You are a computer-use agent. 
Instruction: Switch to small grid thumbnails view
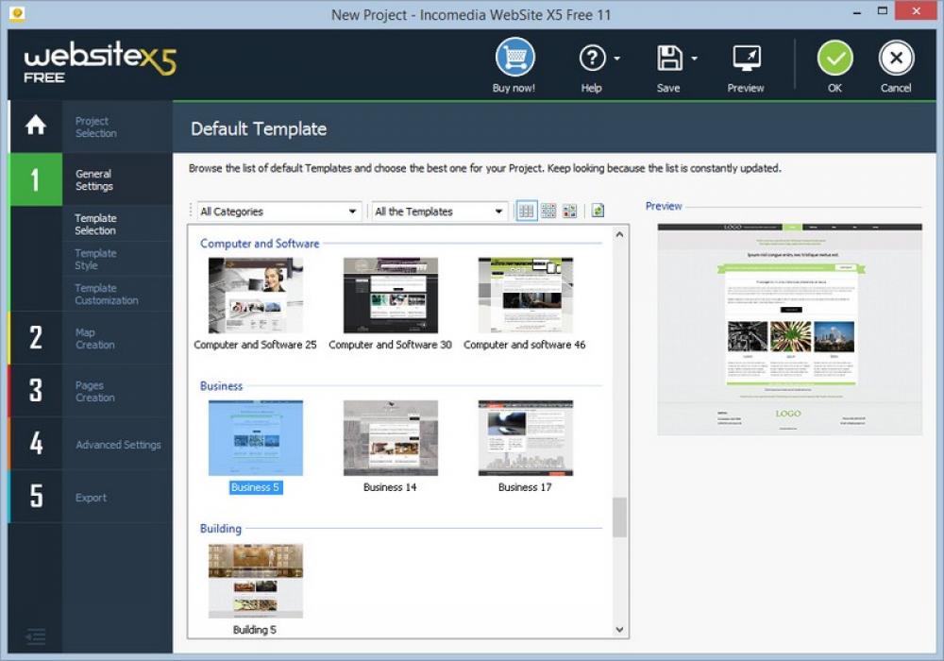point(548,211)
